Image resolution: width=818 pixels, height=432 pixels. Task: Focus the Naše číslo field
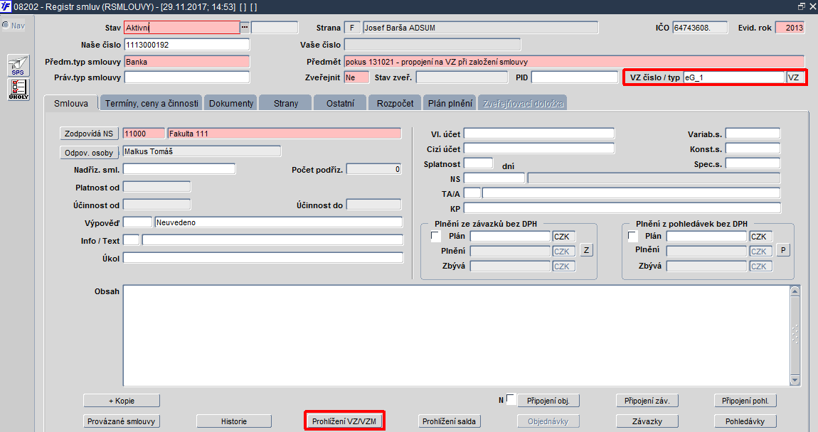pyautogui.click(x=187, y=45)
